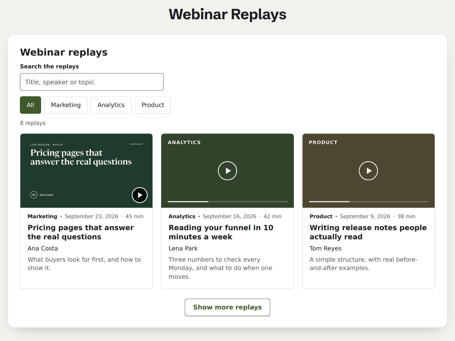455x341 pixels.
Task: Play the Pricing pages webinar replay
Action: (140, 195)
